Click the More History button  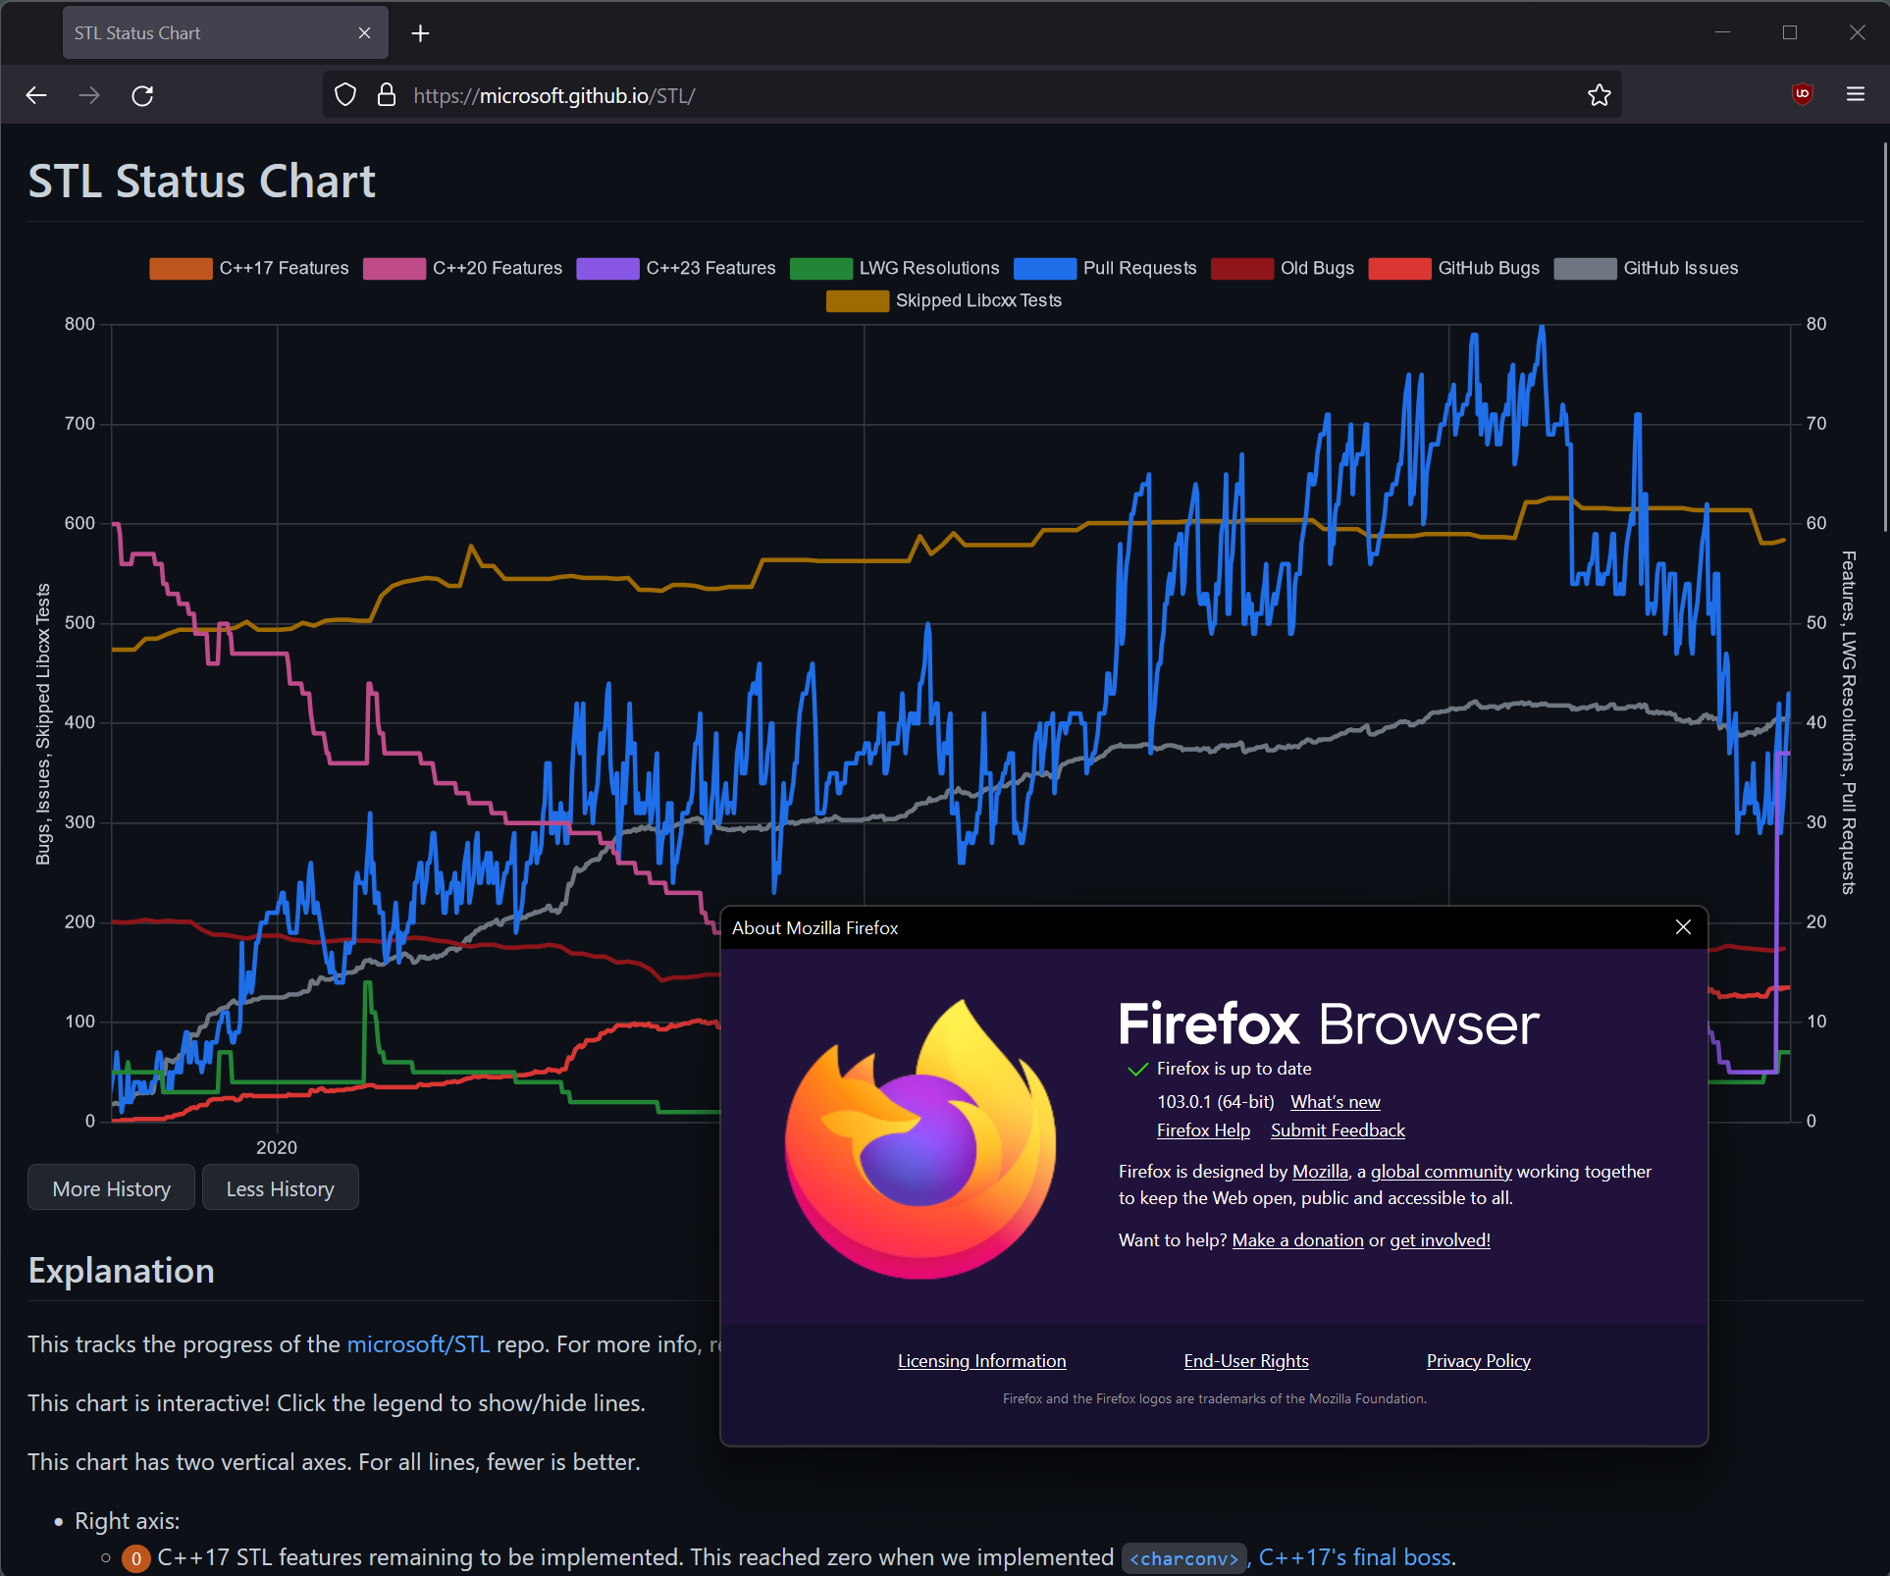(110, 1187)
